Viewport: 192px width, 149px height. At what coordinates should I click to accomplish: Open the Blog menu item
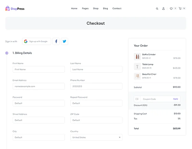coord(105,8)
